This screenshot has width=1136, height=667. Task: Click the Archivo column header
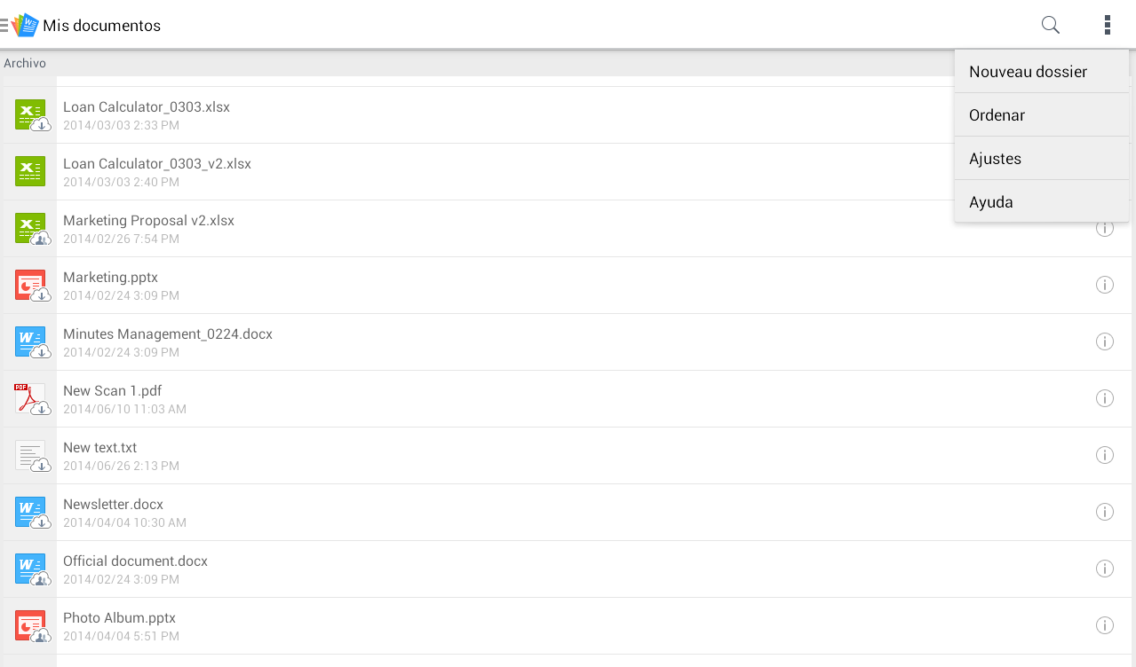[25, 63]
